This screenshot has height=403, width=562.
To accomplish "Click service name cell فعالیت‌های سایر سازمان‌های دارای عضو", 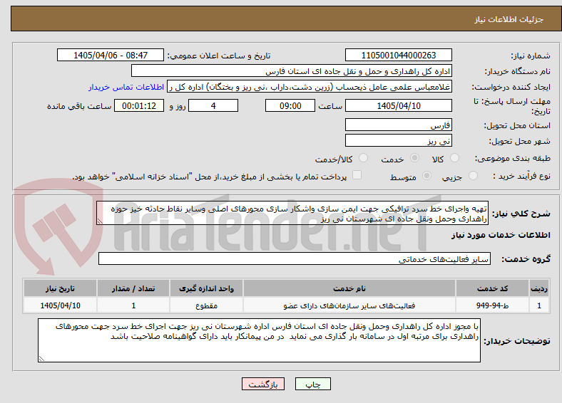I will coord(349,305).
